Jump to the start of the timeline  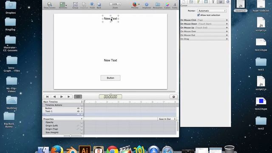(47, 97)
